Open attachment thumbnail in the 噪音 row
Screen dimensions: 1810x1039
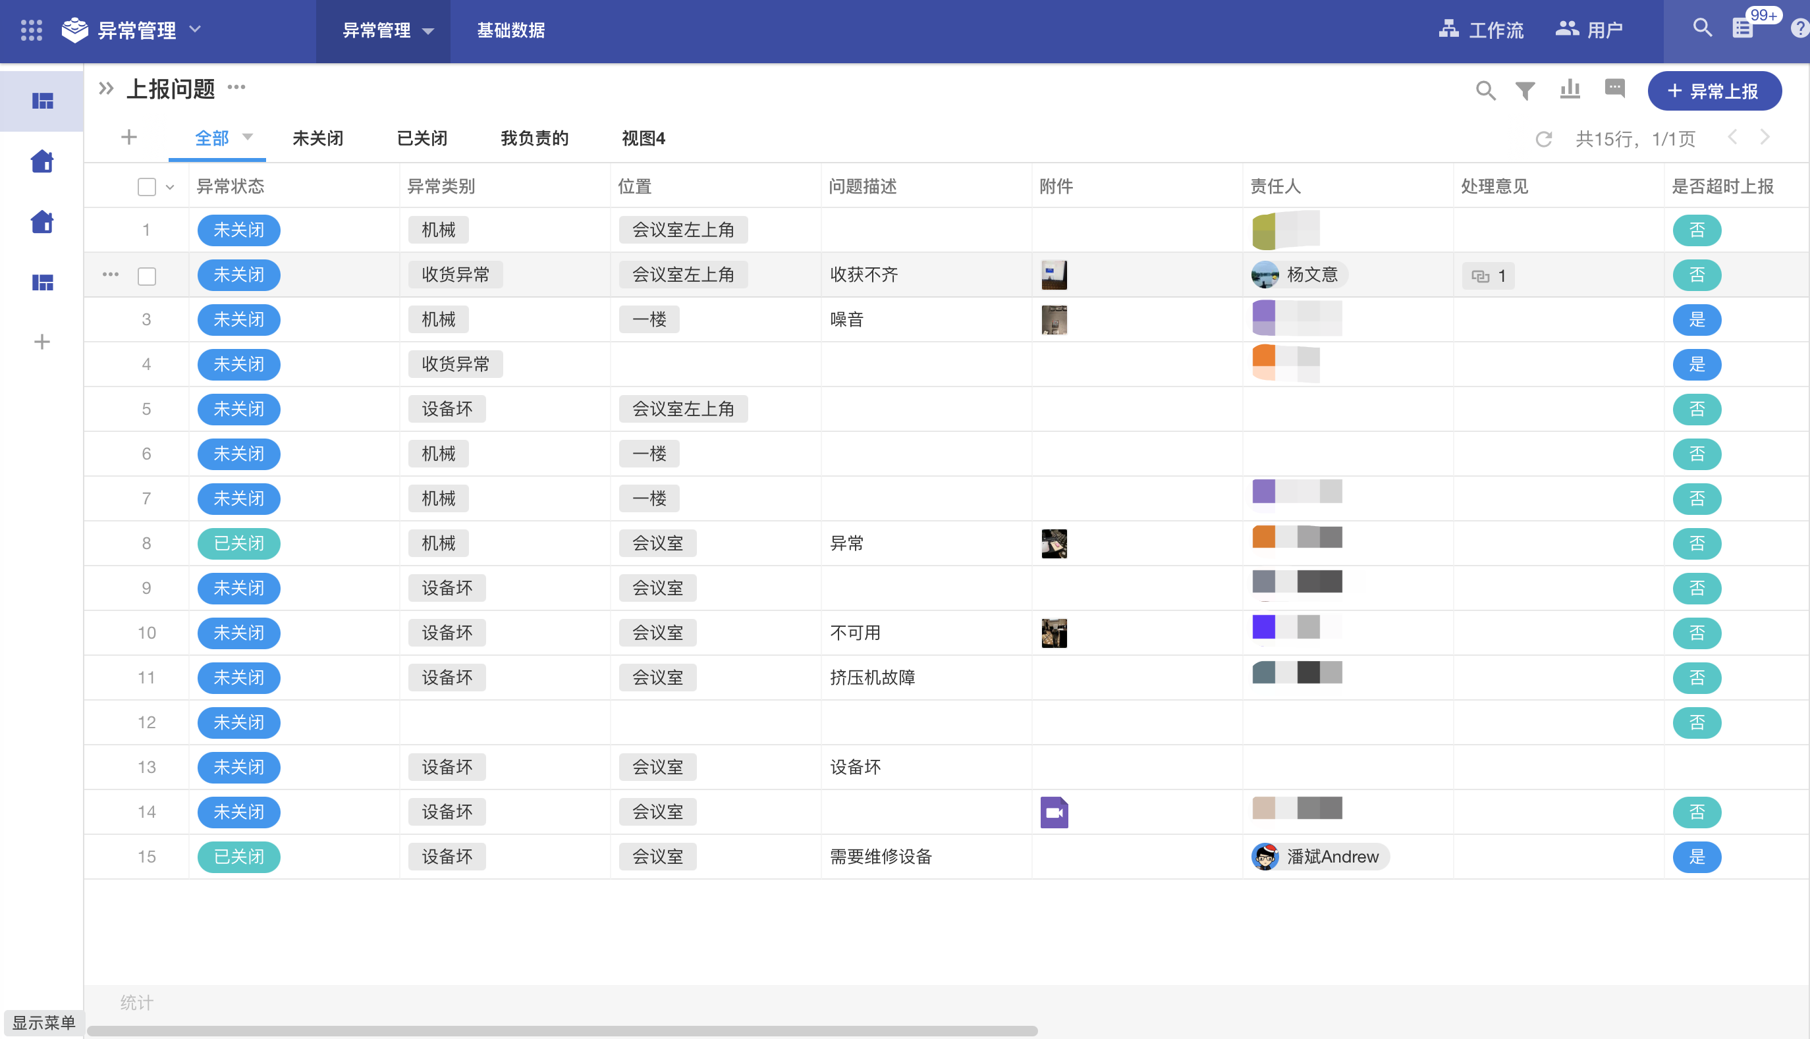click(x=1054, y=320)
